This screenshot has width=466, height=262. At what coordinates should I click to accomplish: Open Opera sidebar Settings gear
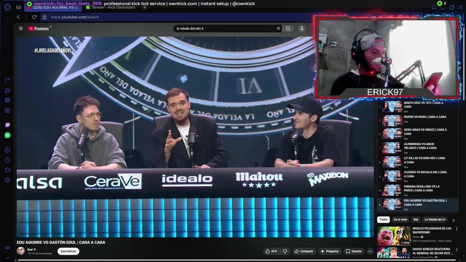pos(8,180)
